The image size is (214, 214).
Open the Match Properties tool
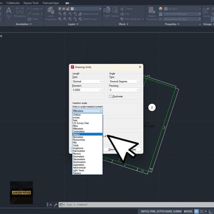152,13
